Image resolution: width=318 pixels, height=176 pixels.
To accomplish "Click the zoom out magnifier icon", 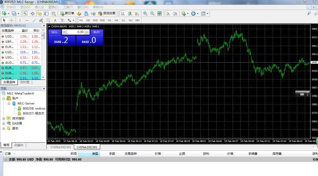I will 152,13.
